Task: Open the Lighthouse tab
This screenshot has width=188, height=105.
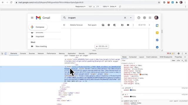Action: tap(93, 53)
